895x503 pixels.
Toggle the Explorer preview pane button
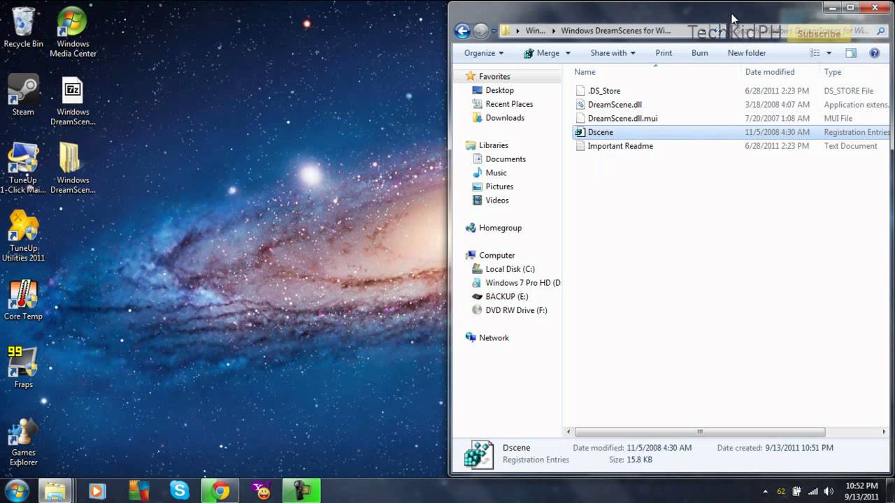pyautogui.click(x=851, y=53)
